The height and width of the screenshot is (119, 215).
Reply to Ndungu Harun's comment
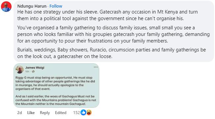pos(45,113)
